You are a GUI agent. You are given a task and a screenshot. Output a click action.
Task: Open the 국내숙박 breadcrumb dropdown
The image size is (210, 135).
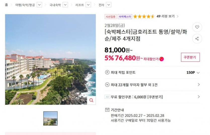click(65, 5)
